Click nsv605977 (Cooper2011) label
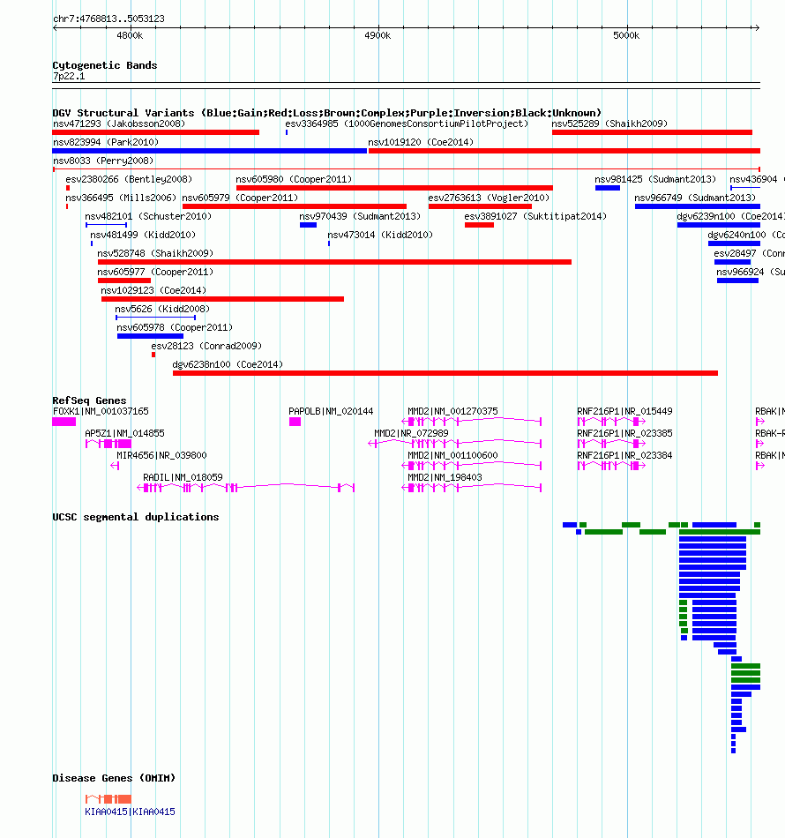785x838 pixels. tap(155, 272)
